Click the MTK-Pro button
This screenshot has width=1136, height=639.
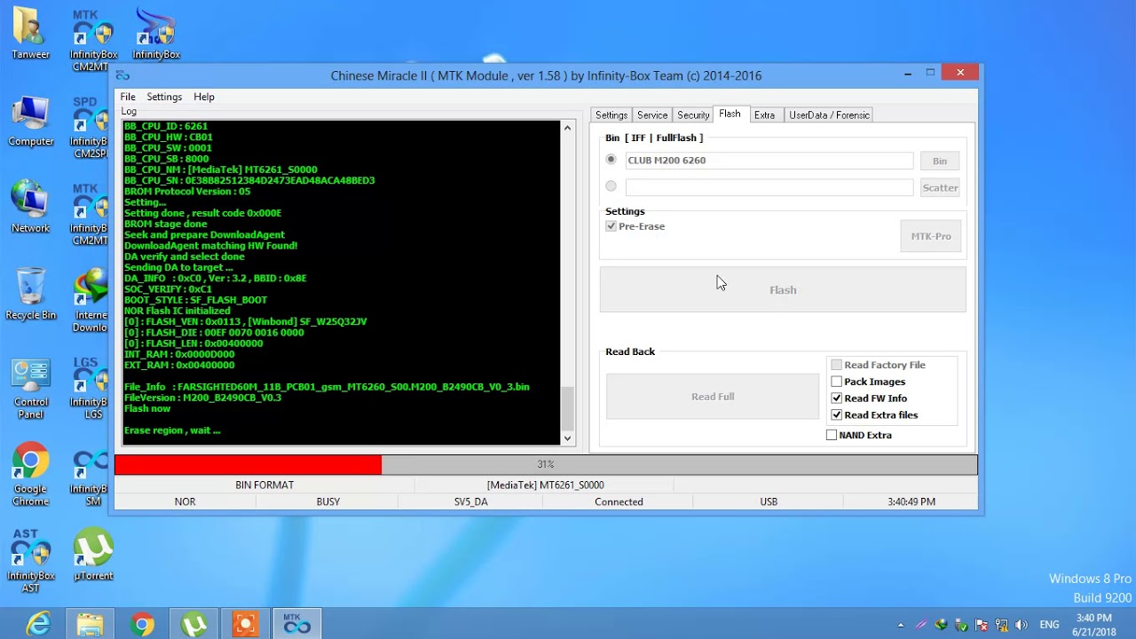pos(931,236)
